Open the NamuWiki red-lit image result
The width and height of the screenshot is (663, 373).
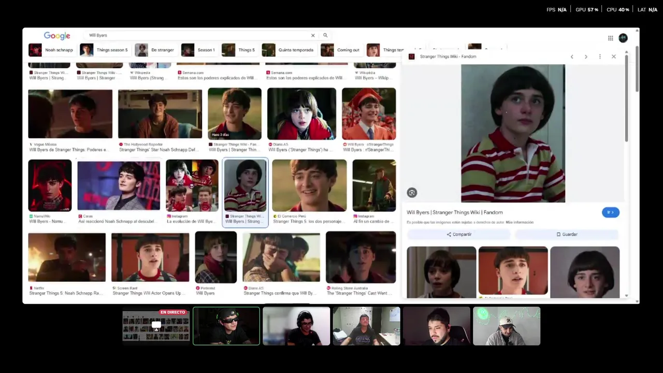click(50, 185)
